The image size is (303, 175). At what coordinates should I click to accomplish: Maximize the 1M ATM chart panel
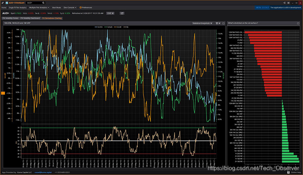point(223,23)
